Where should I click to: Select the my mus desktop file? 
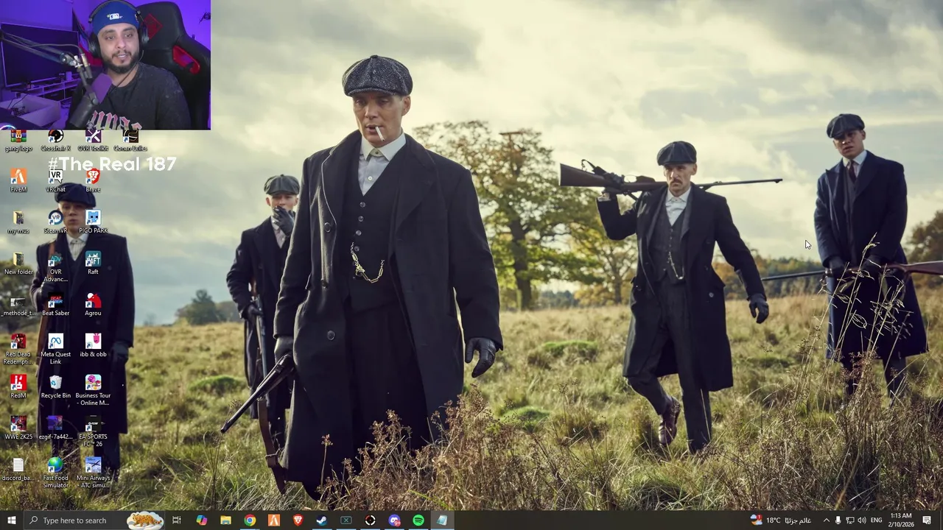click(18, 222)
